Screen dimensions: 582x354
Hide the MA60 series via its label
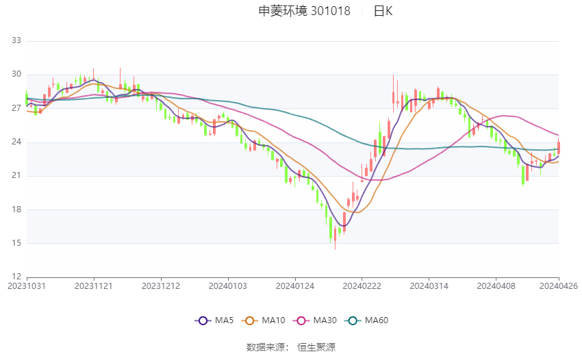[x=377, y=320]
